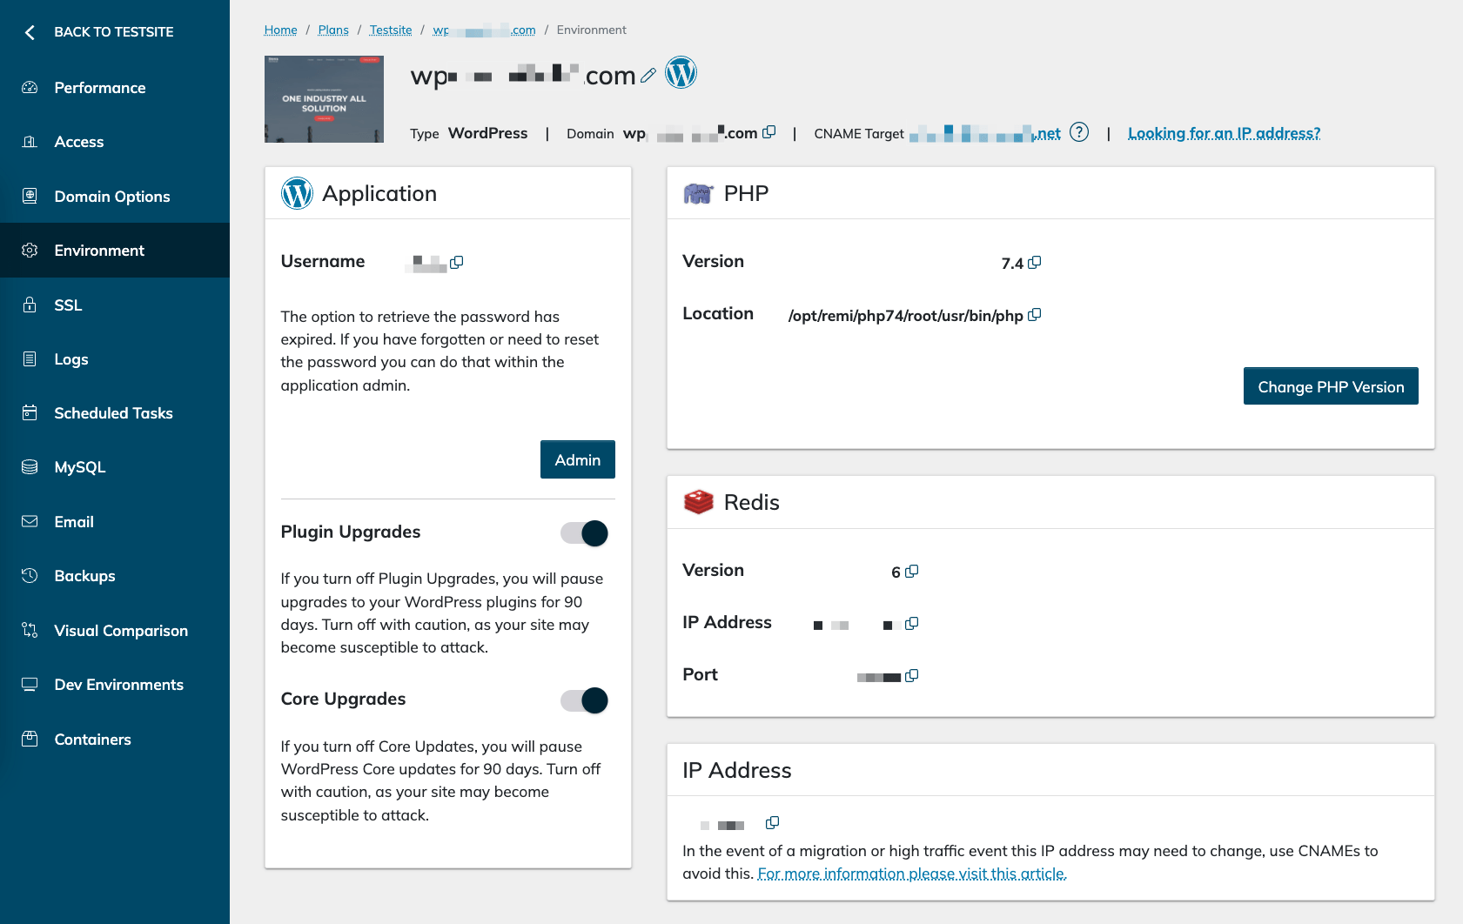Click the PHP elephant logo

tap(698, 193)
